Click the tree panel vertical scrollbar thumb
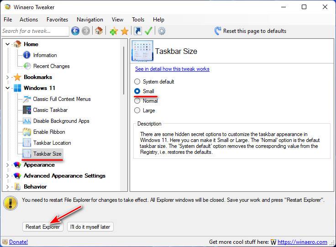The image size is (336, 247). point(124,70)
